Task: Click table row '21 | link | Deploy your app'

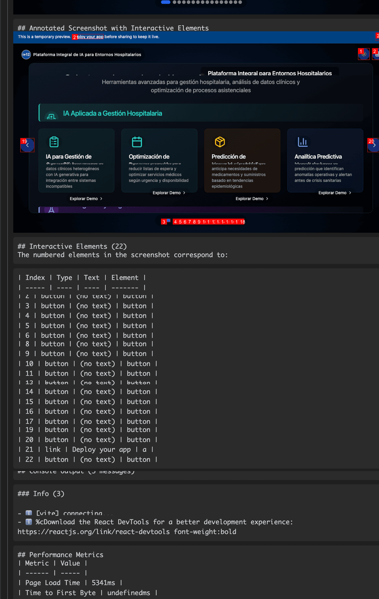Action: (x=86, y=449)
